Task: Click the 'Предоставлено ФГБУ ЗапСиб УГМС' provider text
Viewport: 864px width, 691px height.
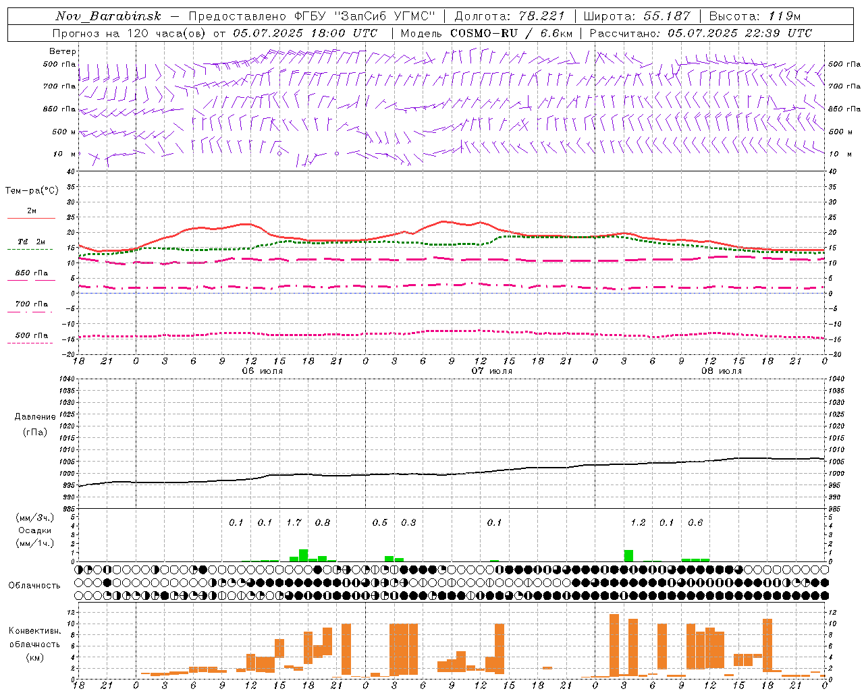Action: point(313,16)
